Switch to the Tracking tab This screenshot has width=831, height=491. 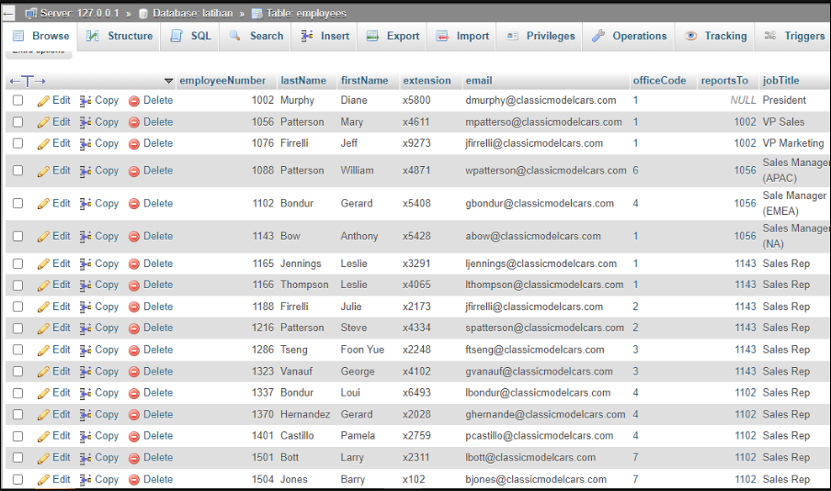tap(715, 36)
